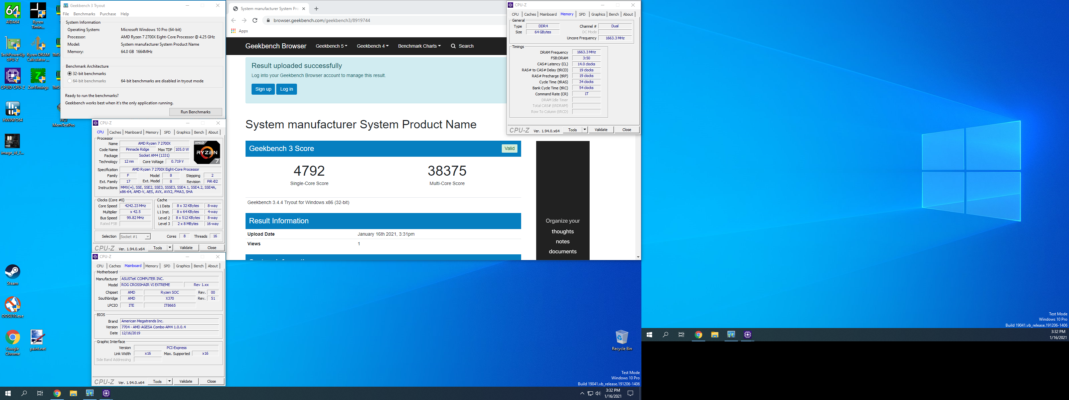Image resolution: width=1069 pixels, height=400 pixels.
Task: Open the Purchase menu in Geekbench 3
Action: (x=108, y=14)
